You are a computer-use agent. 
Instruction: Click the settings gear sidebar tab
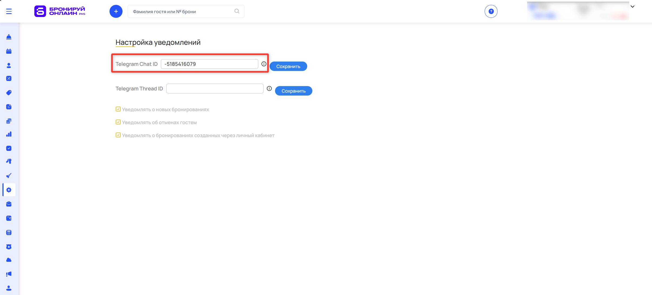[9, 190]
